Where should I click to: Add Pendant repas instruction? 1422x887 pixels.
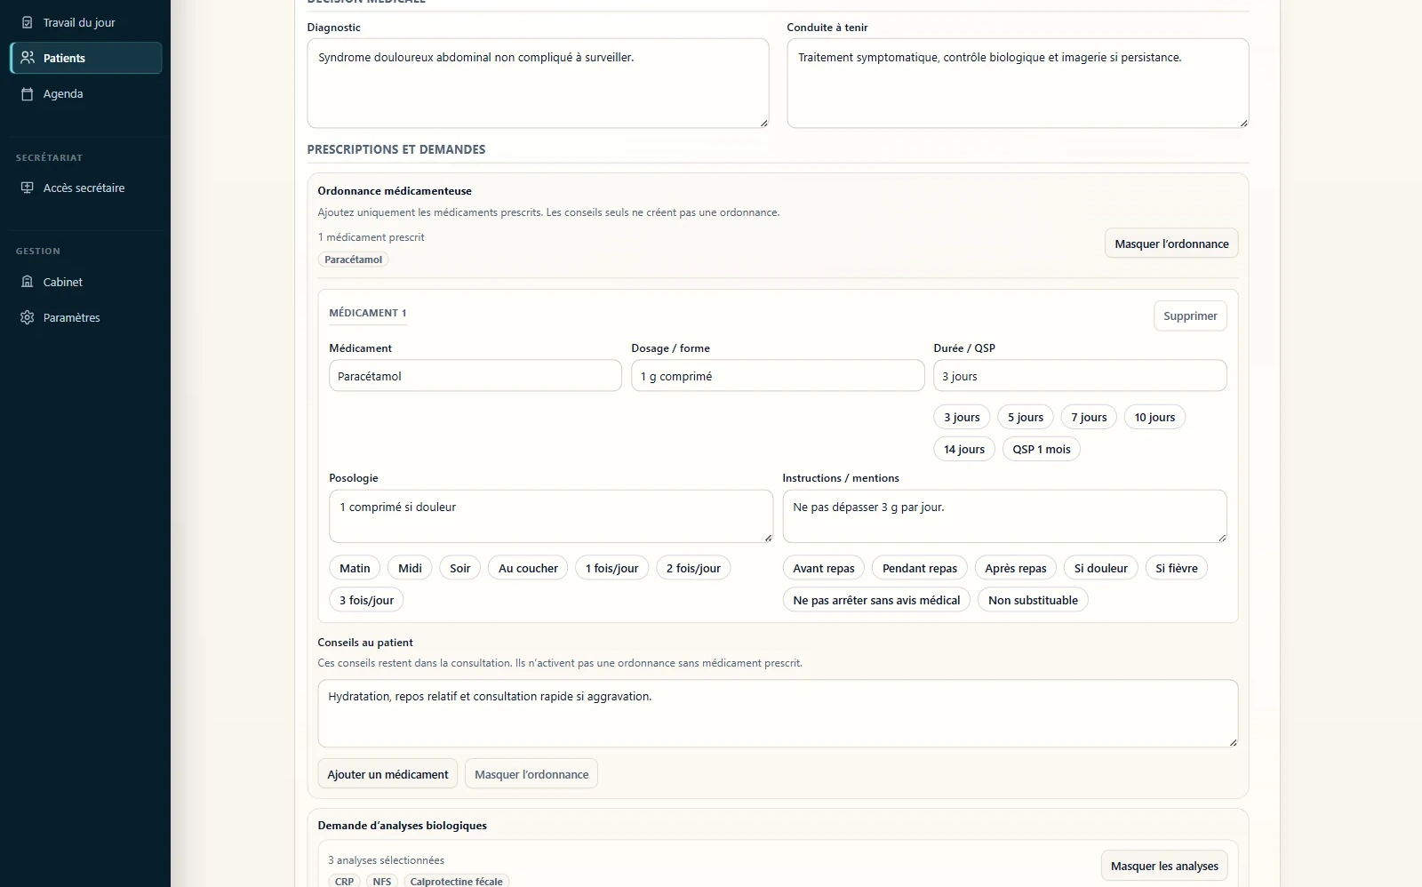tap(920, 568)
